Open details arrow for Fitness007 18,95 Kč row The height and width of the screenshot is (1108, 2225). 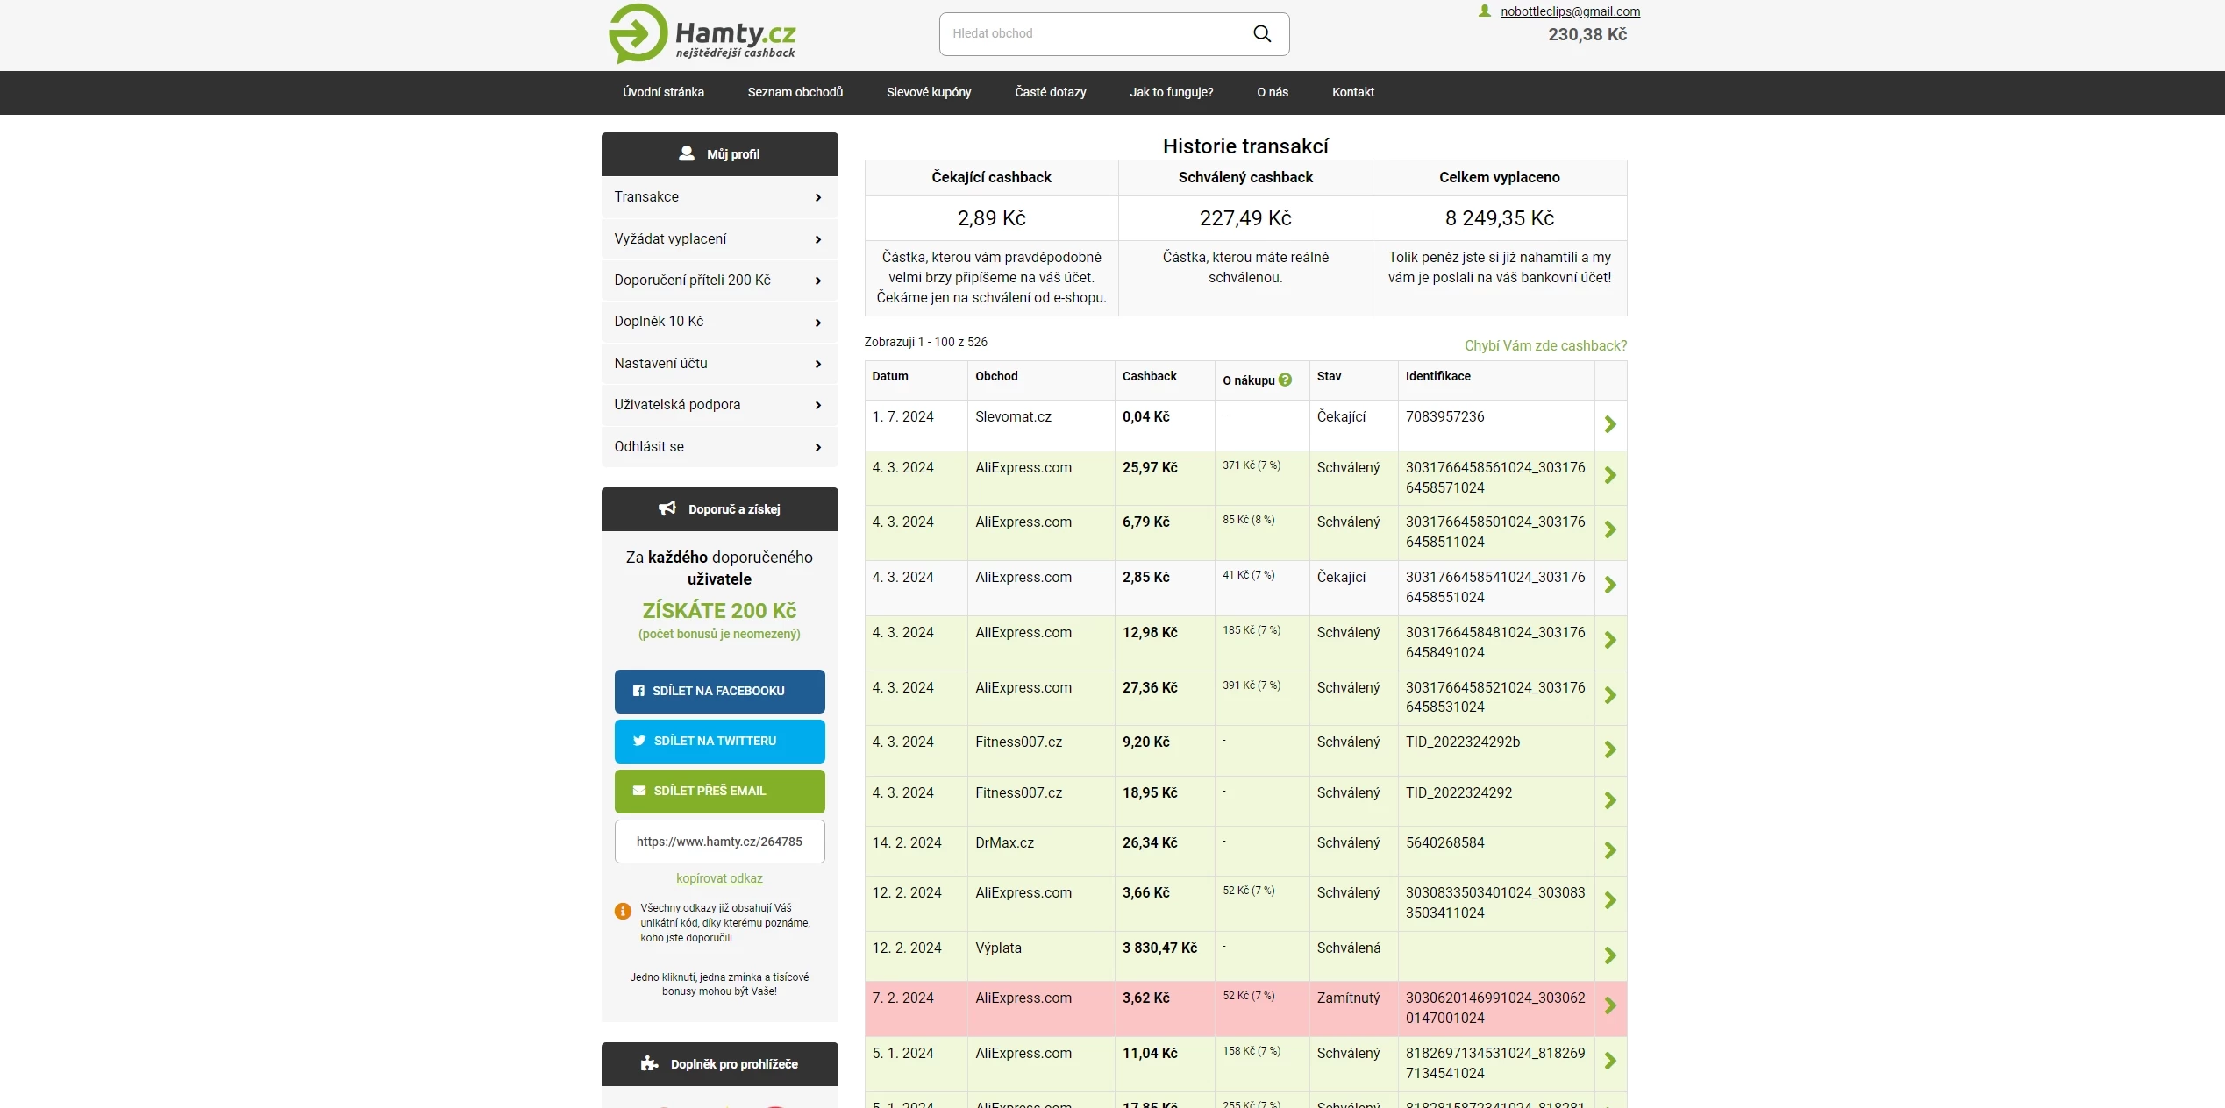[x=1610, y=800]
